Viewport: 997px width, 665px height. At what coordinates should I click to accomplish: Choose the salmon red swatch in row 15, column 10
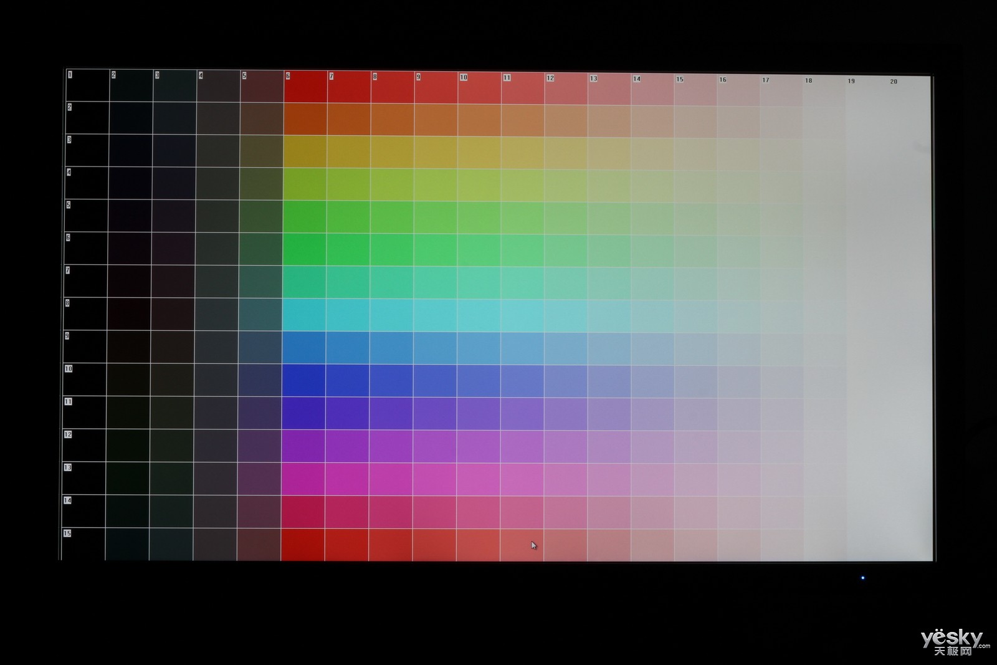click(x=478, y=545)
